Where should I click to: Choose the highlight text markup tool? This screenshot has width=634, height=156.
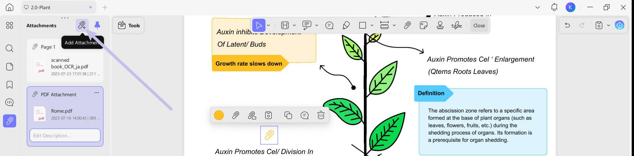coord(285,25)
